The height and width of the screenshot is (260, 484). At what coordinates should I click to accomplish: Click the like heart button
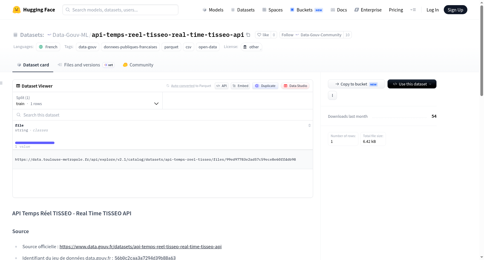(x=263, y=35)
